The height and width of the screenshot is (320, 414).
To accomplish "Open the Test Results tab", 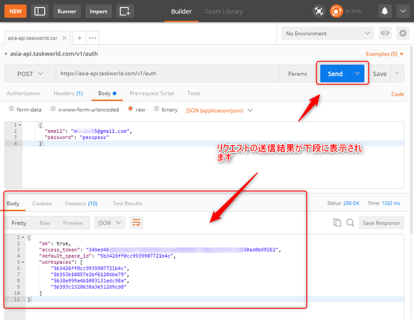I will pyautogui.click(x=127, y=203).
